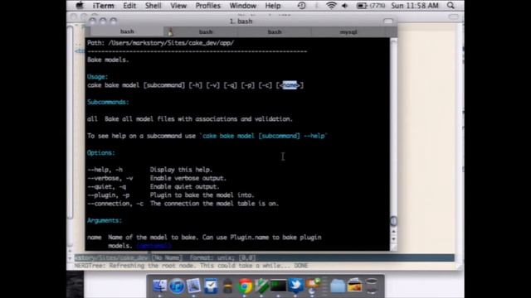Viewport: 531px width, 298px height.
Task: Click the iTerm scrollbar up arrow
Action: tap(393, 232)
